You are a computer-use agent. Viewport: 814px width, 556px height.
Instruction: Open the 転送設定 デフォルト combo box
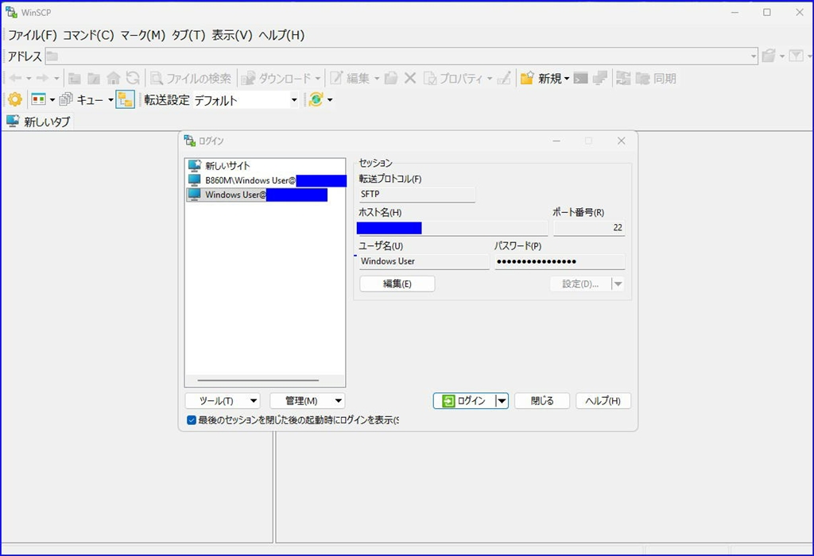[x=246, y=99]
